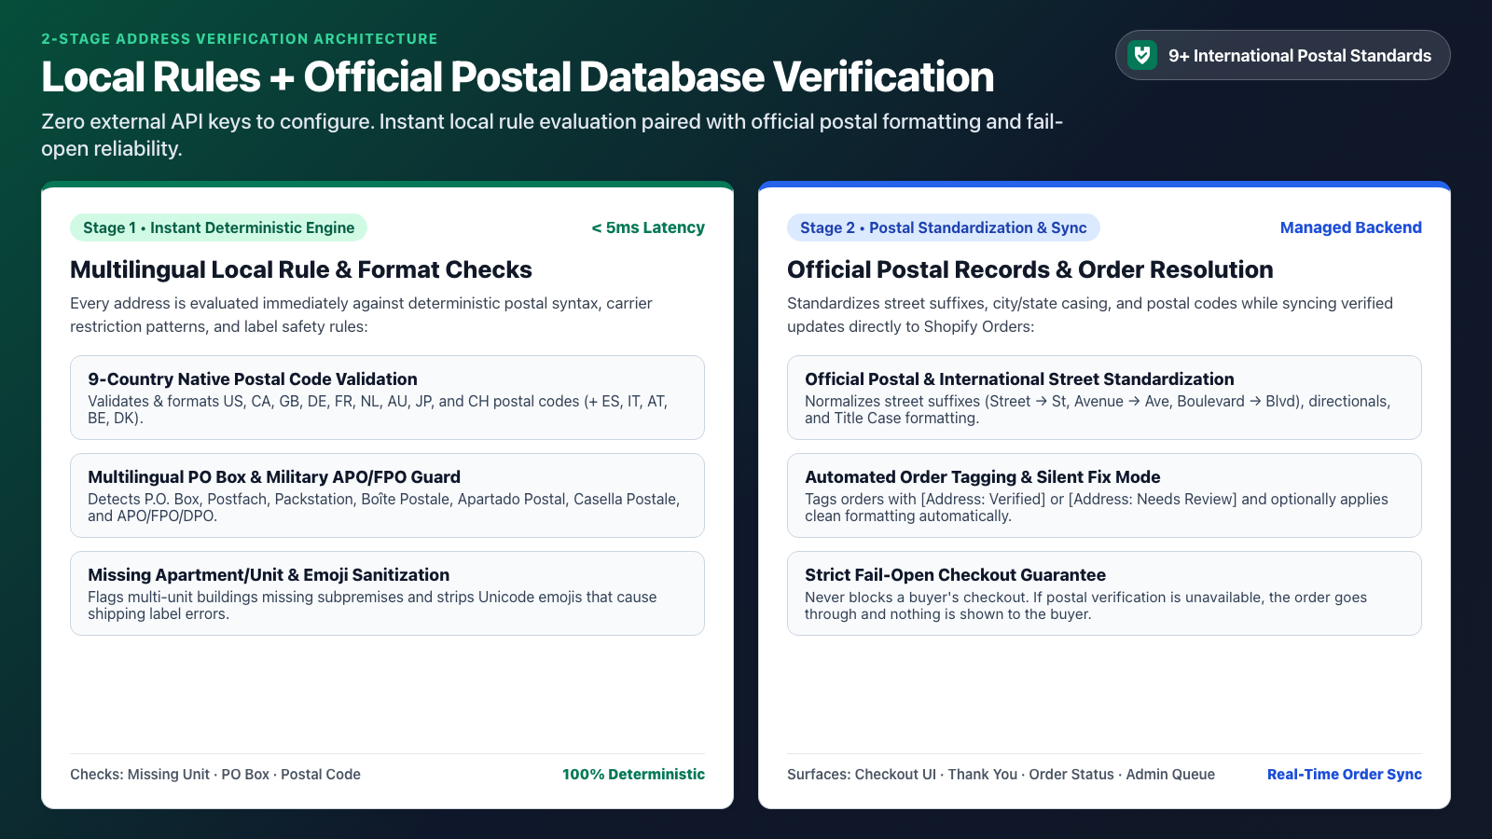Click the 'Managed Backend' label
Screen dimensions: 1492x839
1351,227
